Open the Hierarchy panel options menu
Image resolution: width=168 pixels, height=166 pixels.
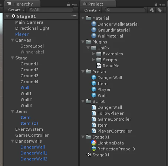[75, 5]
